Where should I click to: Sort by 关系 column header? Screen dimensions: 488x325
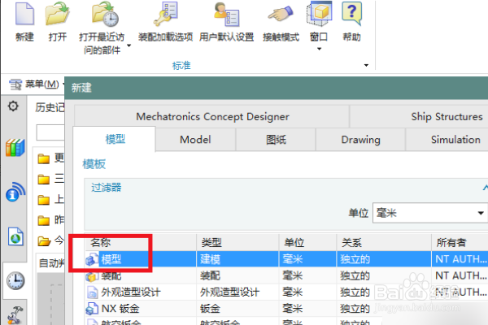click(384, 242)
